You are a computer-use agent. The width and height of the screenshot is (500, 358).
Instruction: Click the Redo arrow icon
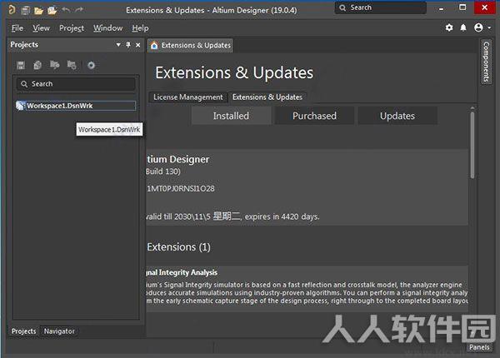[79, 10]
